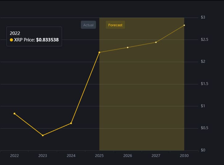Click the 2022 x-axis label
Image resolution: width=224 pixels, height=165 pixels.
pyautogui.click(x=14, y=156)
